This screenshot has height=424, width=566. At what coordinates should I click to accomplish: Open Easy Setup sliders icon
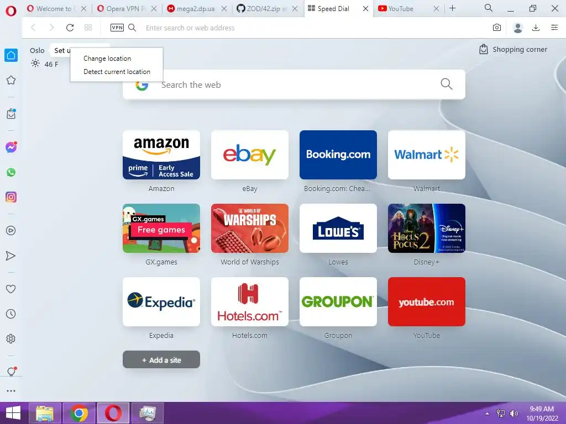[554, 28]
